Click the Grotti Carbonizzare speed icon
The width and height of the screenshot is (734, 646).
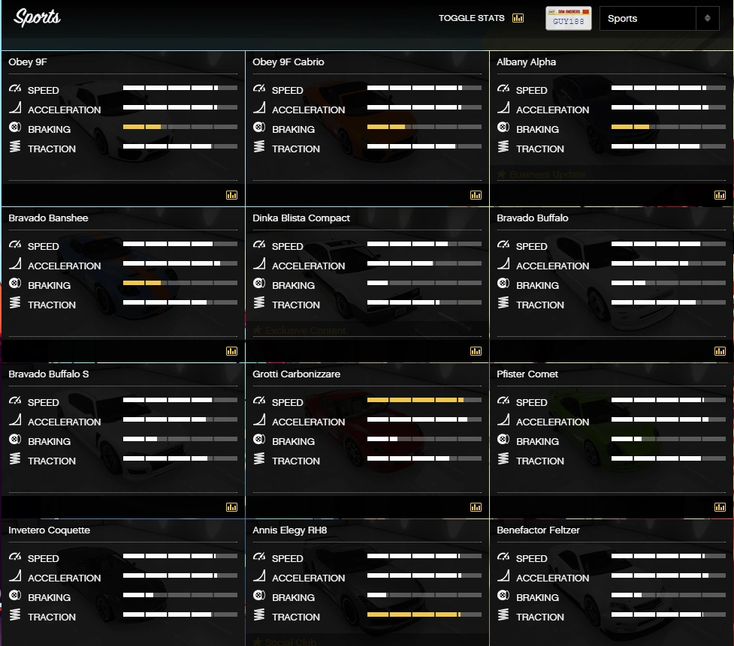[x=259, y=400]
